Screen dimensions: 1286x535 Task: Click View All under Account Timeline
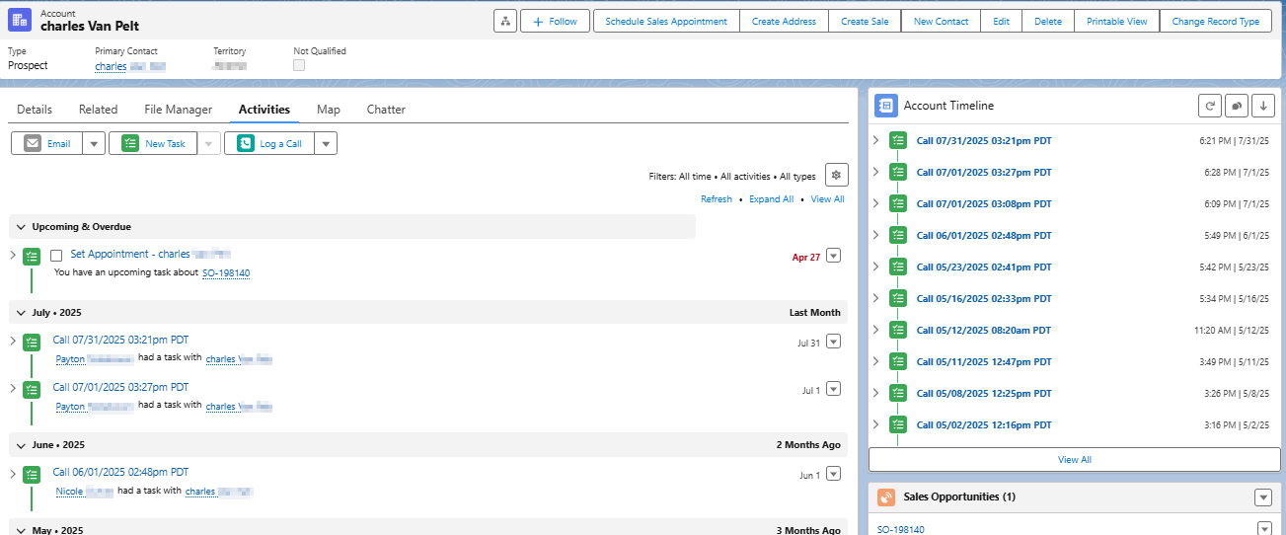point(1074,459)
